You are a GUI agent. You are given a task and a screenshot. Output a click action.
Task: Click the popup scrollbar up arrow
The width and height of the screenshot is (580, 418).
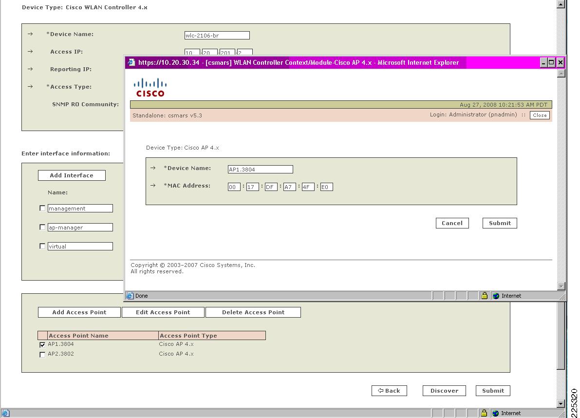561,73
